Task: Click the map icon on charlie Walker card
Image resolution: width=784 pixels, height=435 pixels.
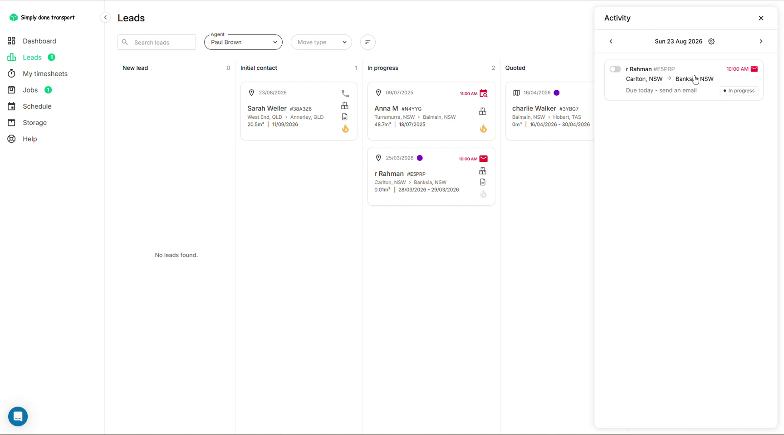Action: point(516,93)
